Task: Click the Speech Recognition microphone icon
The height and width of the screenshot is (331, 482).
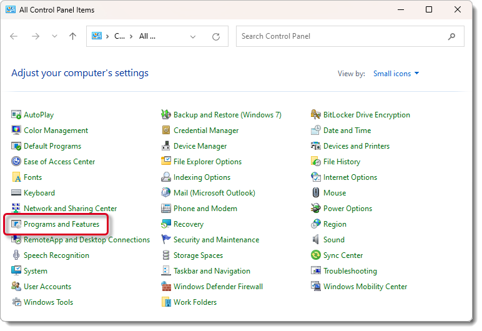Action: tap(16, 255)
